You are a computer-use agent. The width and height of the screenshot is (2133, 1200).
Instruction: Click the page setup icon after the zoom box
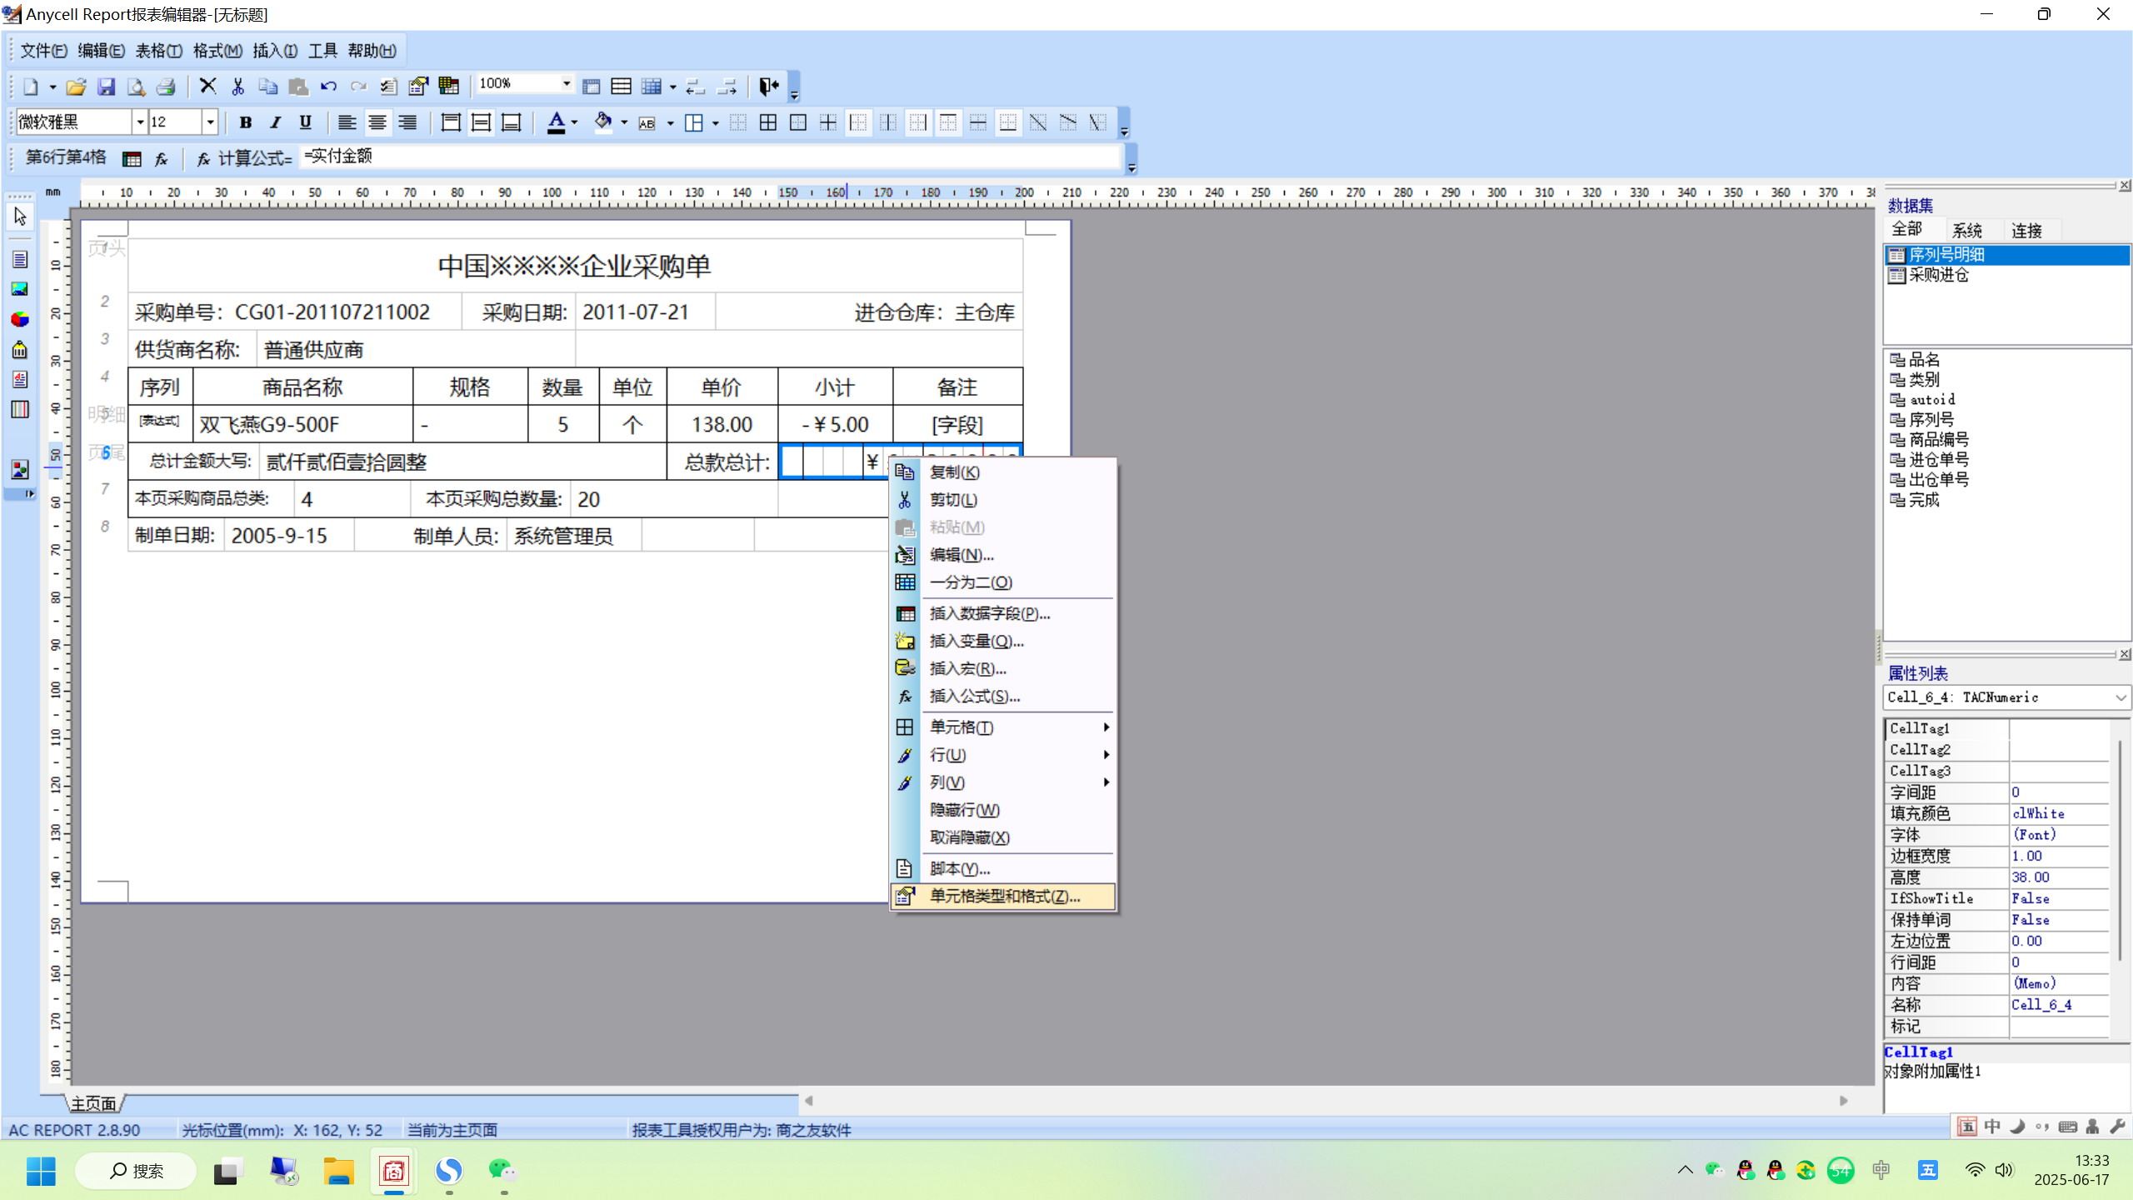point(592,87)
